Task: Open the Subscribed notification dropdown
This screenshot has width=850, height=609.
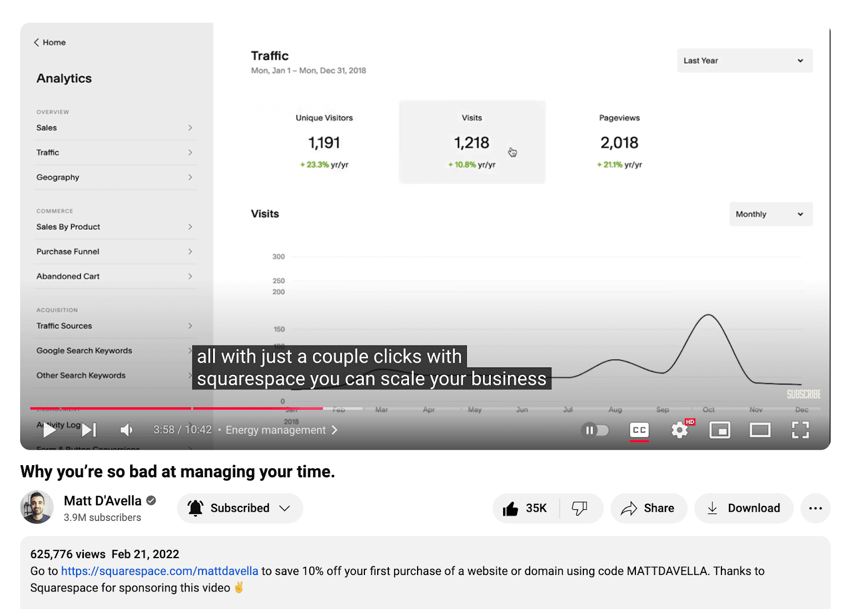Action: click(x=240, y=508)
